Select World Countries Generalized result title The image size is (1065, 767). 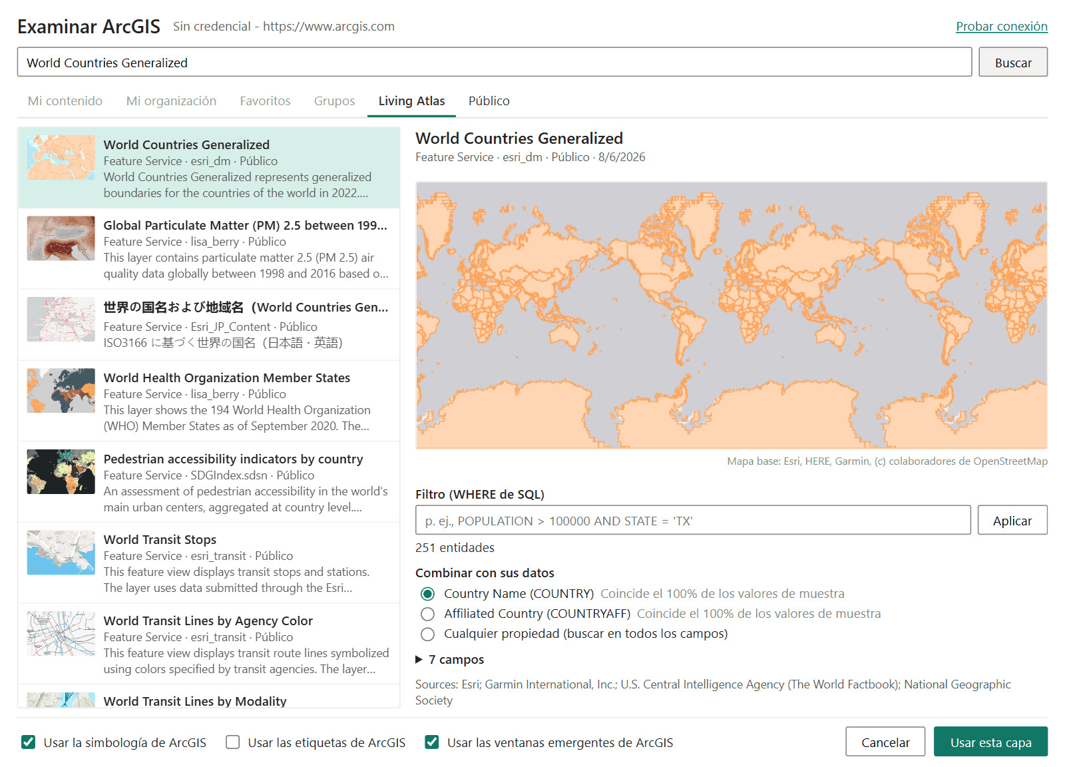point(186,144)
